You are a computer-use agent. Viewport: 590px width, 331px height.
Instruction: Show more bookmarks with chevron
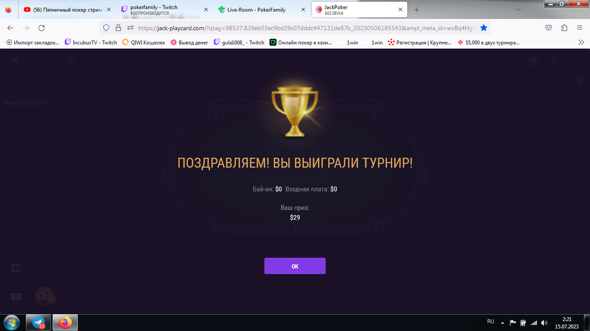click(581, 42)
